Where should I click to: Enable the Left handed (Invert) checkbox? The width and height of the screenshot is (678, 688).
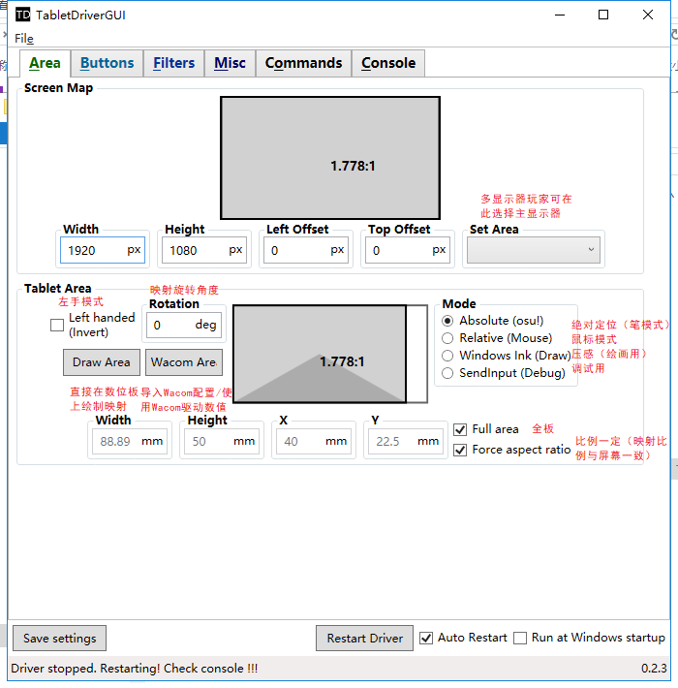57,326
